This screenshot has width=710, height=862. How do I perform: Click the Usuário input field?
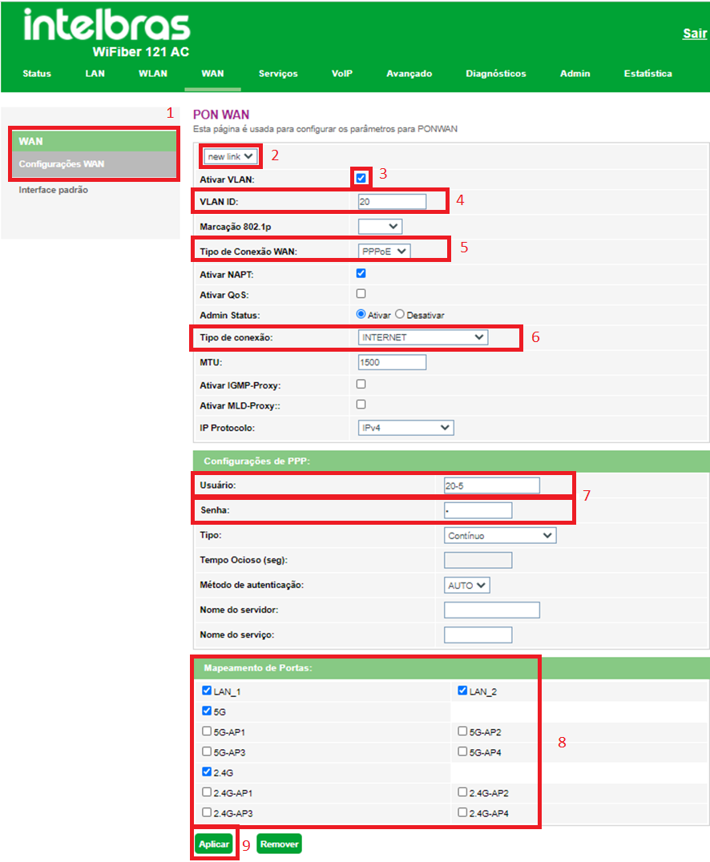click(492, 485)
